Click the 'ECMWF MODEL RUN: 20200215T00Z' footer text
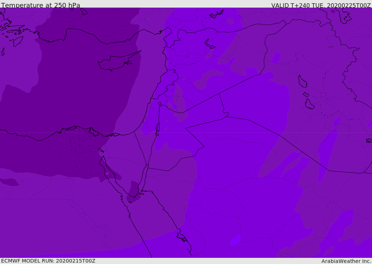 pyautogui.click(x=48, y=261)
